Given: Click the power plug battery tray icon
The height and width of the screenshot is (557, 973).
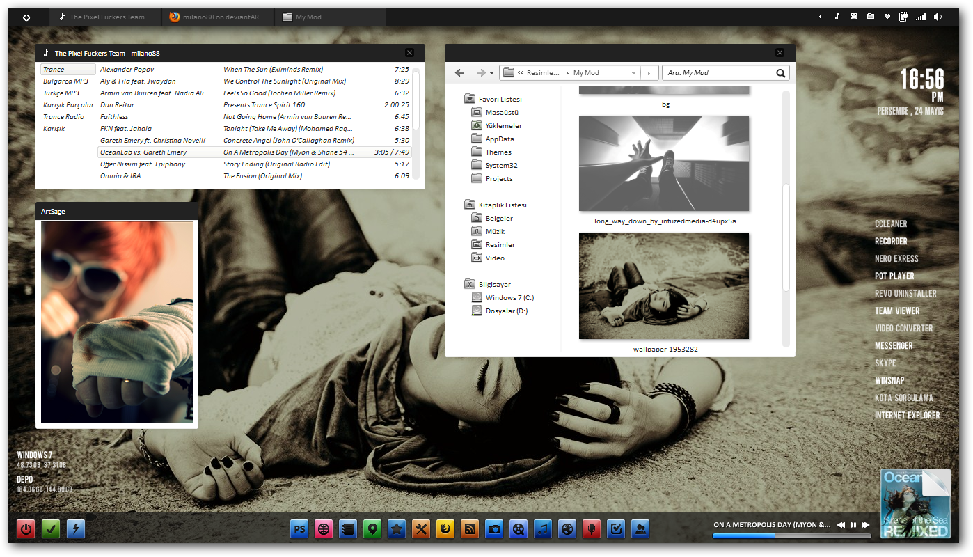Looking at the screenshot, I should pos(904,17).
